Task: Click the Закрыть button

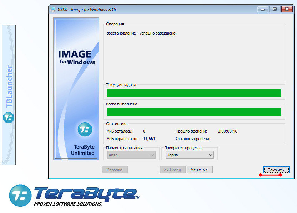Action: click(x=276, y=170)
